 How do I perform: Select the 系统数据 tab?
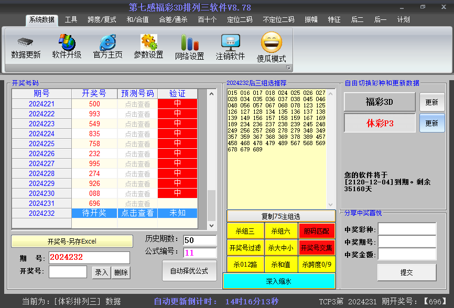point(42,20)
